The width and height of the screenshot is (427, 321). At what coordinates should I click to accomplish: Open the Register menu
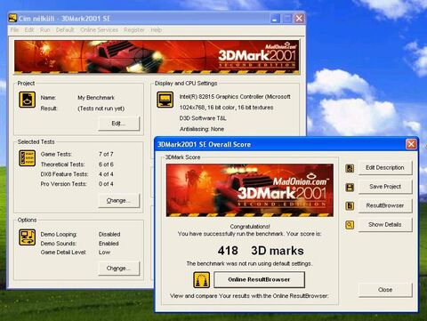pos(134,30)
